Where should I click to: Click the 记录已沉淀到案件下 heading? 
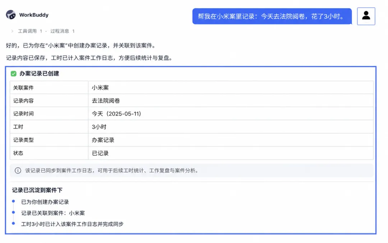pos(37,190)
